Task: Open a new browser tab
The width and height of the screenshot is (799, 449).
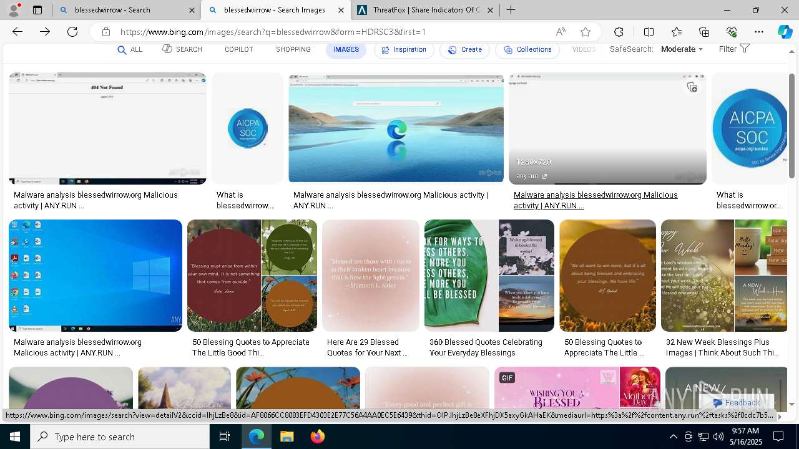Action: click(x=511, y=10)
